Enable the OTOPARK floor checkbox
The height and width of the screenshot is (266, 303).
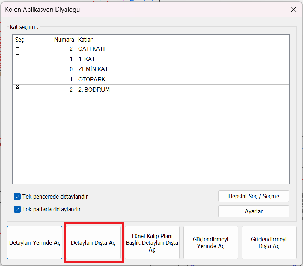(x=17, y=77)
